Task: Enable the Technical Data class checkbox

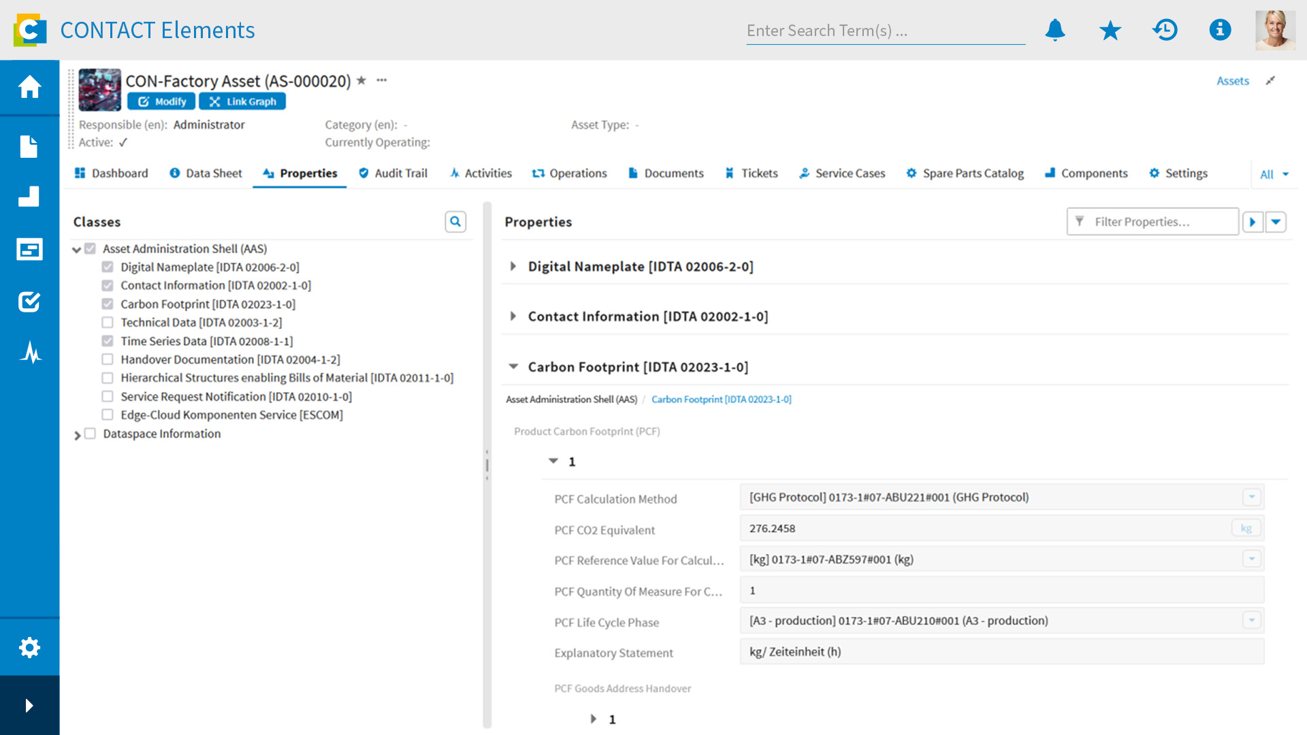Action: tap(108, 323)
